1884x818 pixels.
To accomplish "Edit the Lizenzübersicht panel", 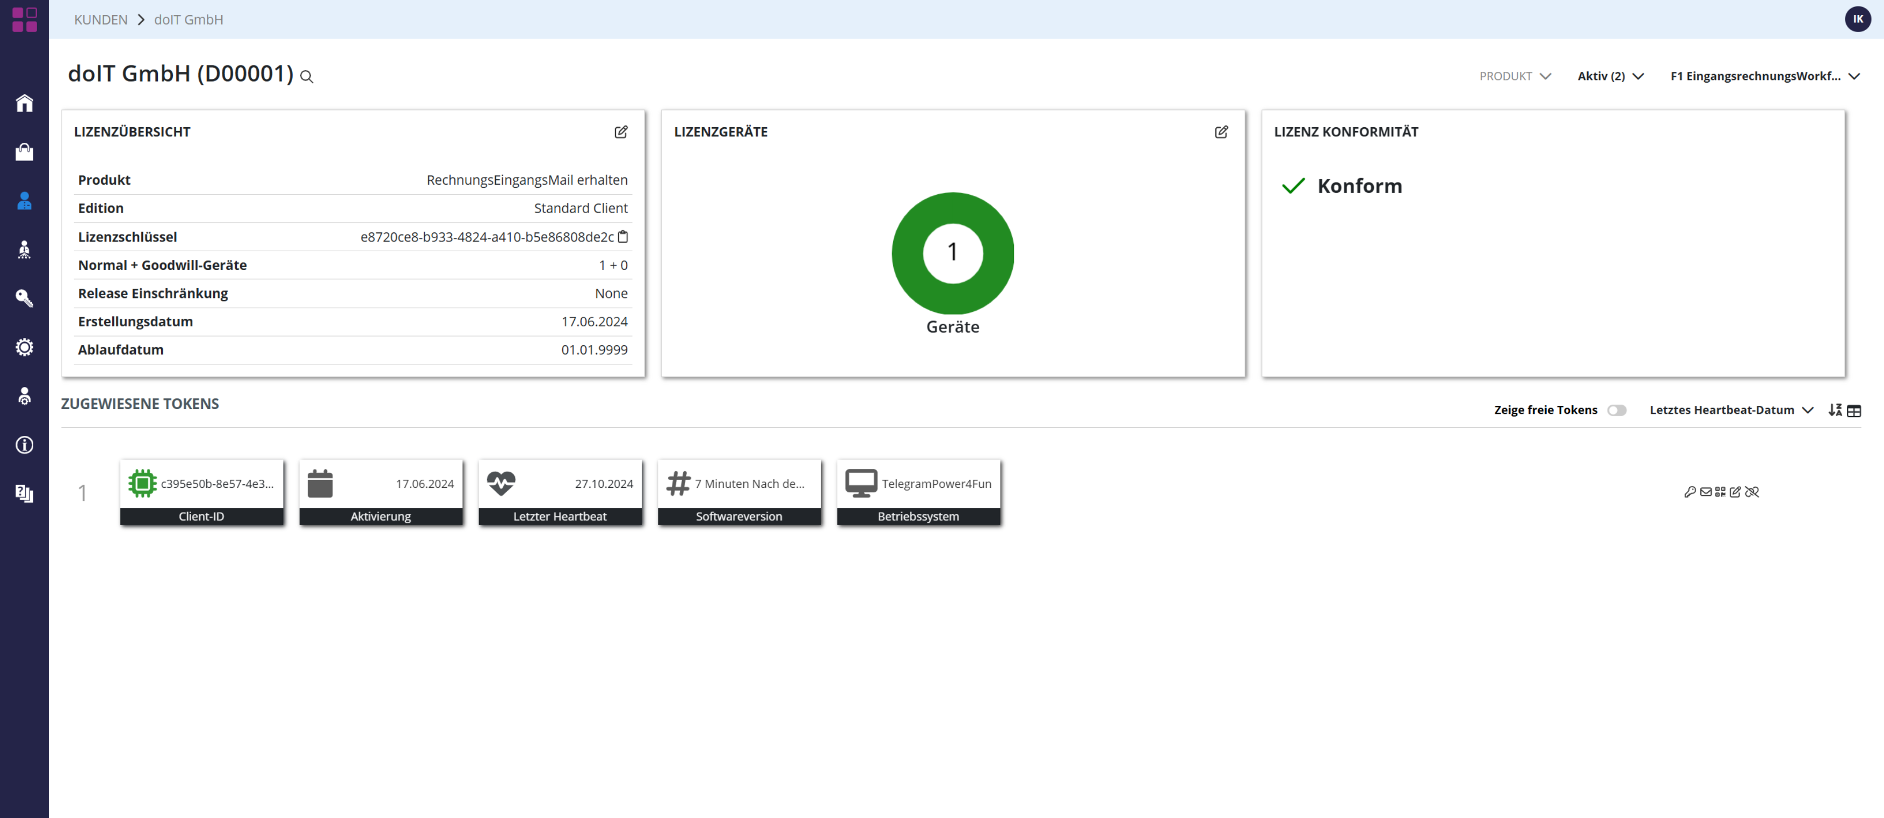I will pyautogui.click(x=621, y=133).
